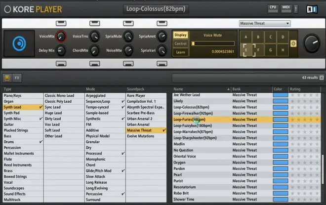The width and height of the screenshot is (326, 205).
Task: Select the Dirty Lead subtype
Action: pos(64,119)
